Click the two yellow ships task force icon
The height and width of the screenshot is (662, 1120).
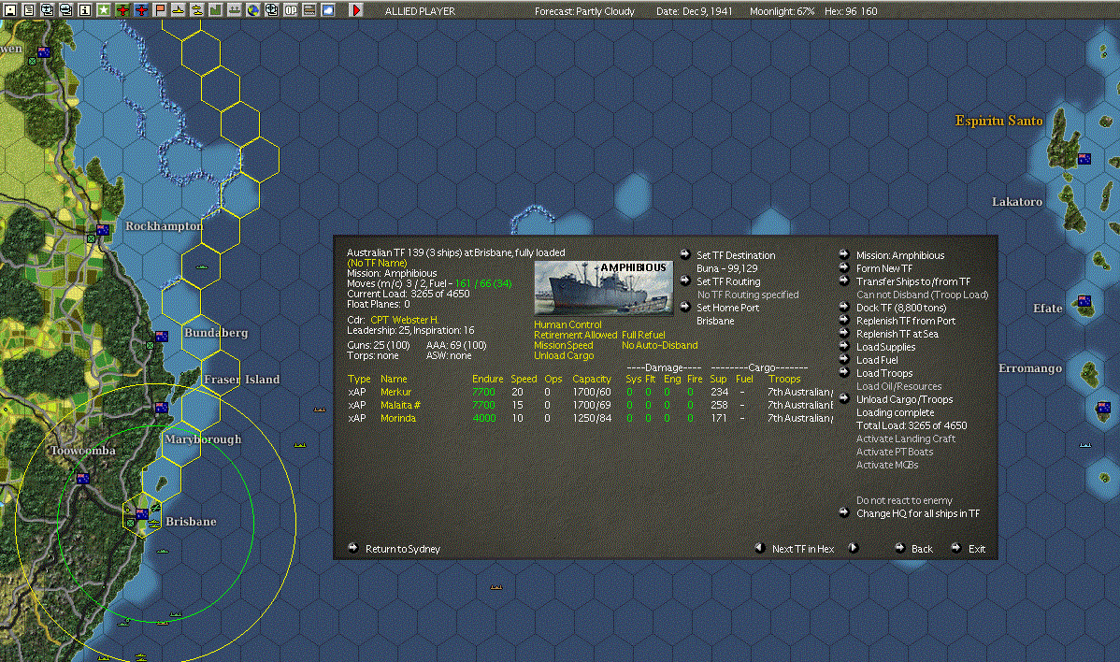[197, 10]
